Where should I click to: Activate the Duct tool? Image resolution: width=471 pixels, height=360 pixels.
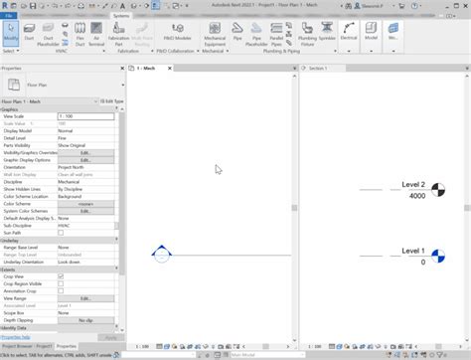[29, 32]
